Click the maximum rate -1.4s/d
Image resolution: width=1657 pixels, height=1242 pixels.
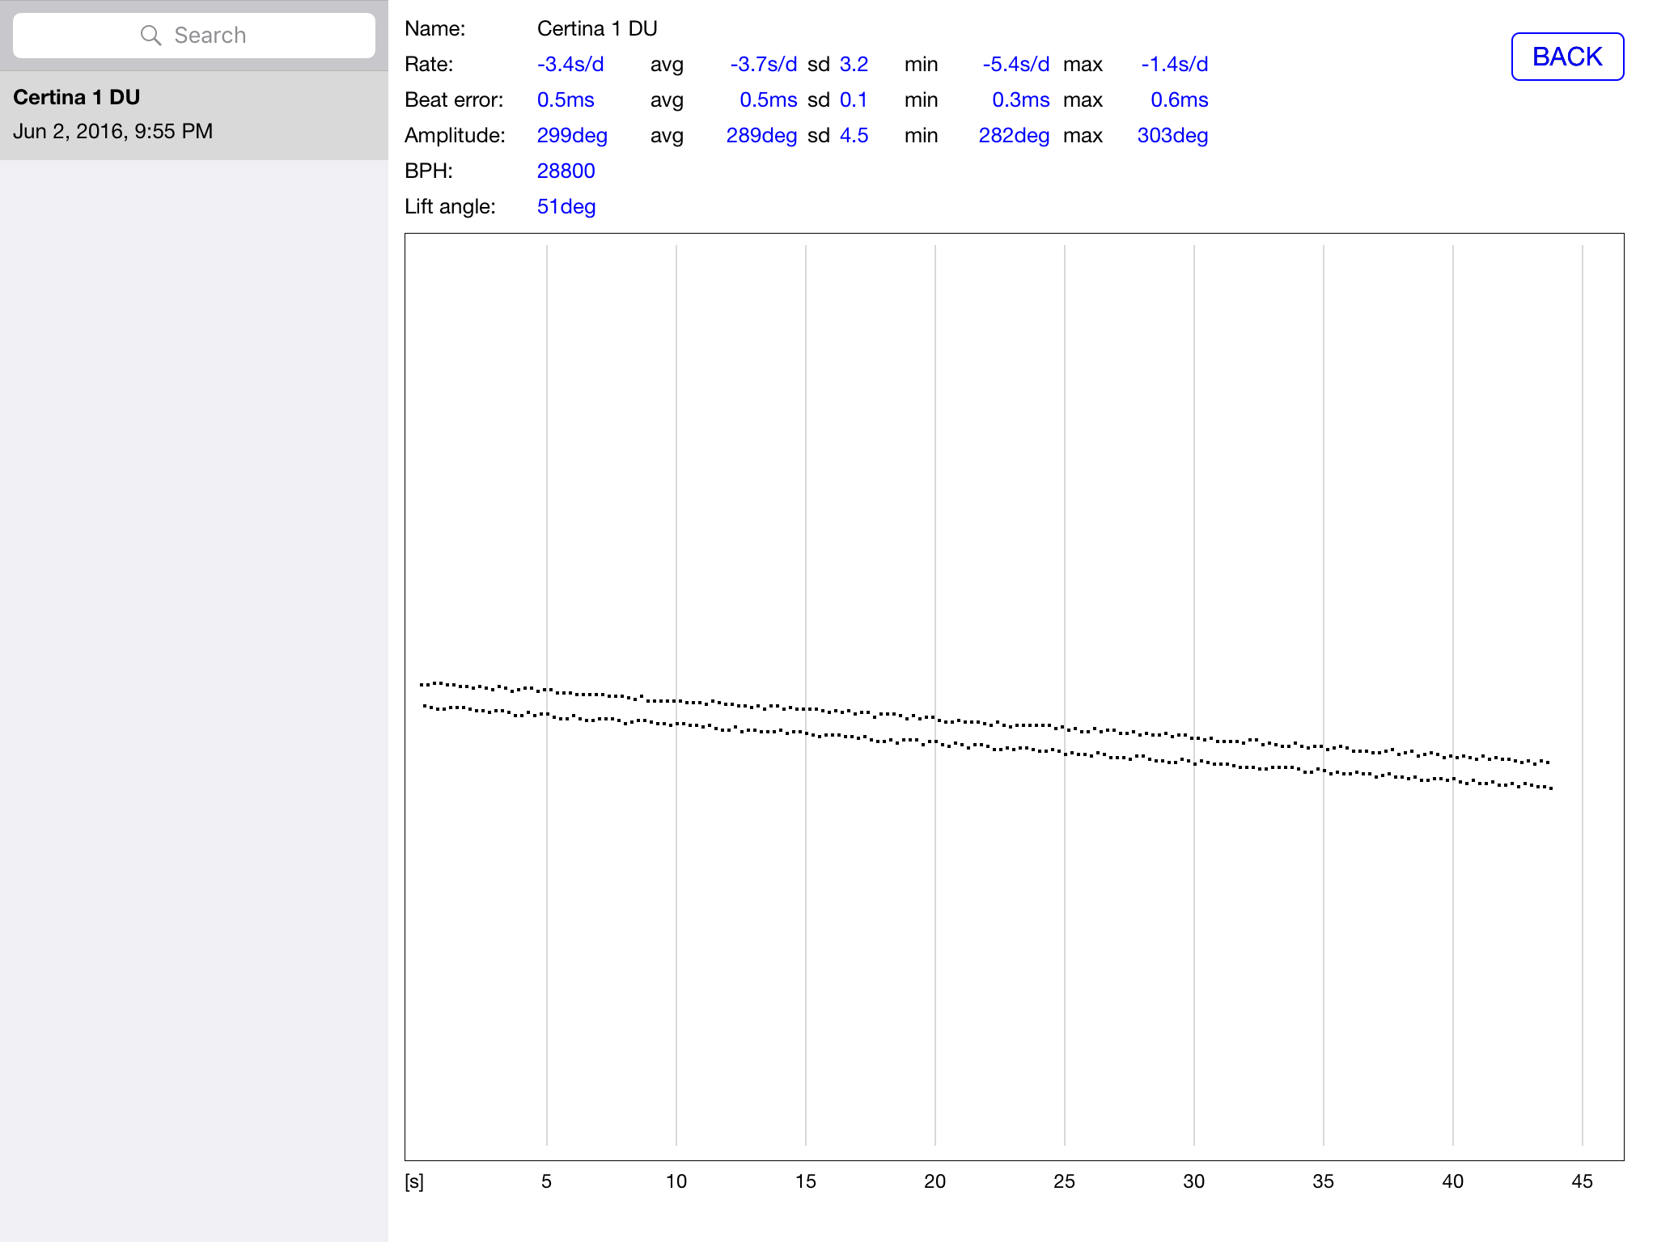pyautogui.click(x=1175, y=64)
